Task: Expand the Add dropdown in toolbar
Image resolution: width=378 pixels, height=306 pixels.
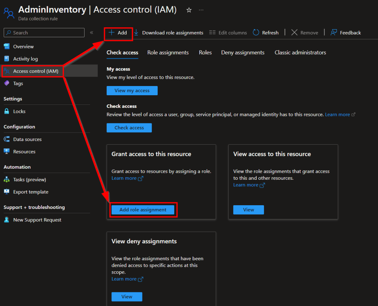Action: click(x=118, y=32)
